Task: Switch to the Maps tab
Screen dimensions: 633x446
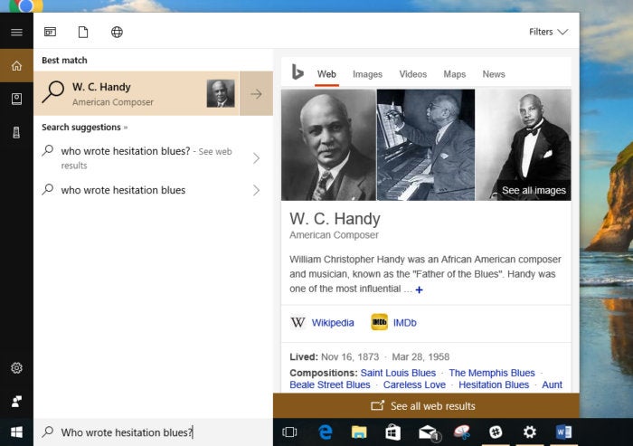Action: [455, 74]
